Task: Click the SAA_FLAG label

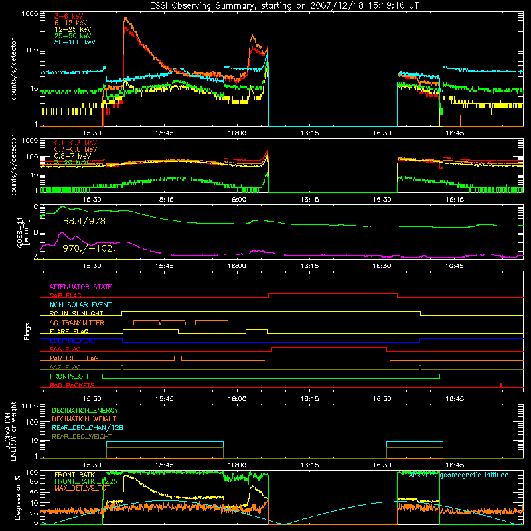Action: [x=65, y=349]
